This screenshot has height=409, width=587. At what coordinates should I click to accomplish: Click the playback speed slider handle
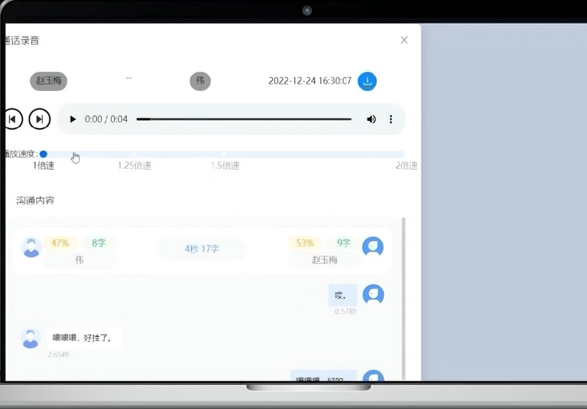43,154
